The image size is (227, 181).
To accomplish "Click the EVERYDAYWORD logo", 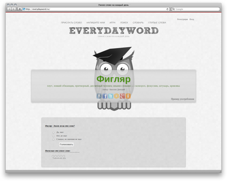I will point(114,31).
